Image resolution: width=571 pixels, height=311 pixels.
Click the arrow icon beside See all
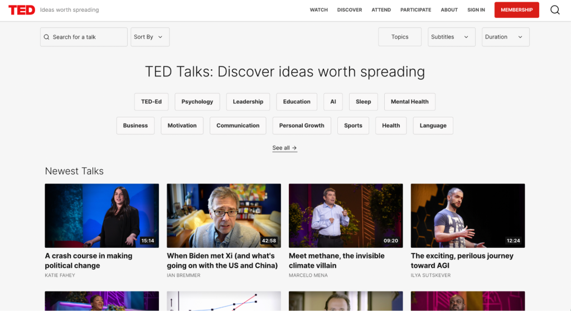(x=294, y=147)
